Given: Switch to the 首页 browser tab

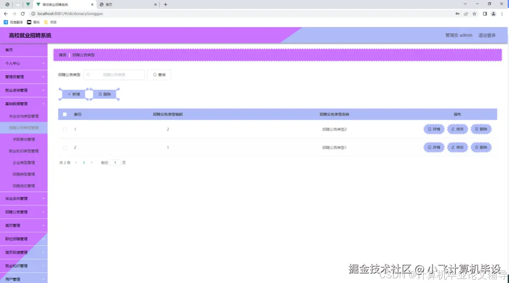Looking at the screenshot, I should [128, 5].
